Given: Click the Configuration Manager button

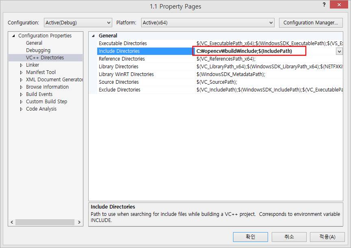Looking at the screenshot, I should coord(310,23).
